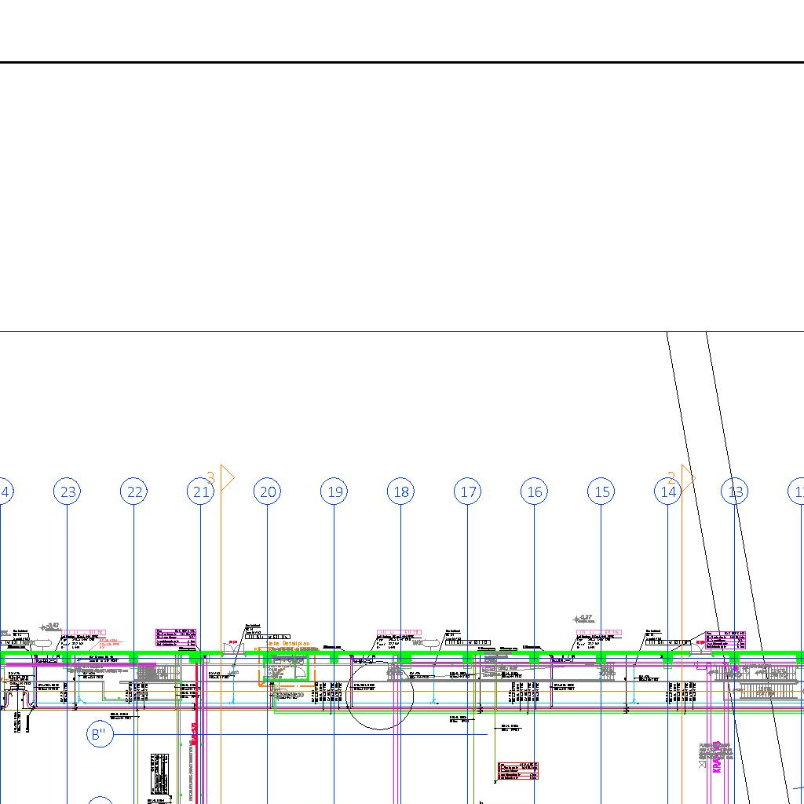This screenshot has width=804, height=804.
Task: Click grid axis bubble 21
Action: (x=201, y=492)
